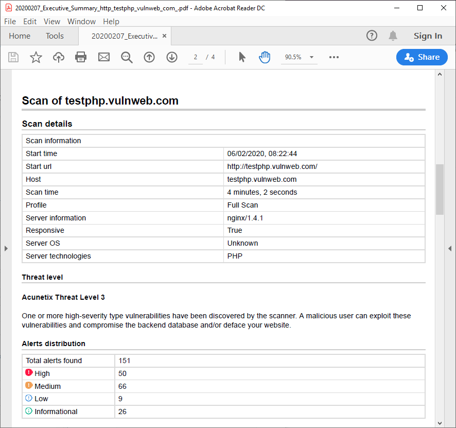Viewport: 456px width, 428px height.
Task: Switch to the Tools tab
Action: click(x=55, y=36)
